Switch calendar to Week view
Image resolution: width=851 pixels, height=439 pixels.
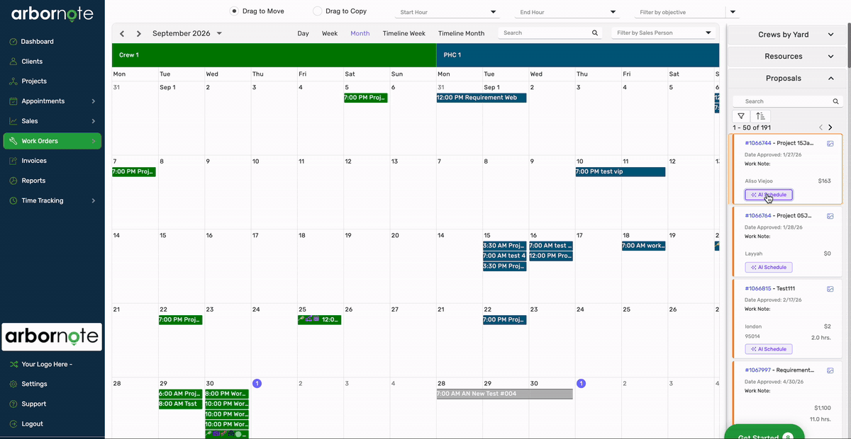point(330,33)
